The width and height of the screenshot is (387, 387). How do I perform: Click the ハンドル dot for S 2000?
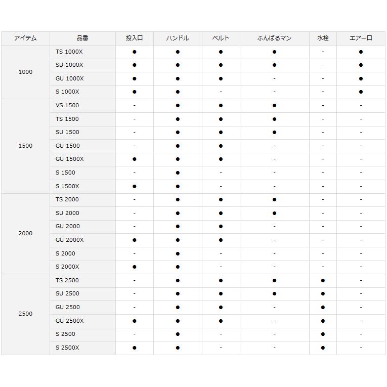[x=178, y=254]
